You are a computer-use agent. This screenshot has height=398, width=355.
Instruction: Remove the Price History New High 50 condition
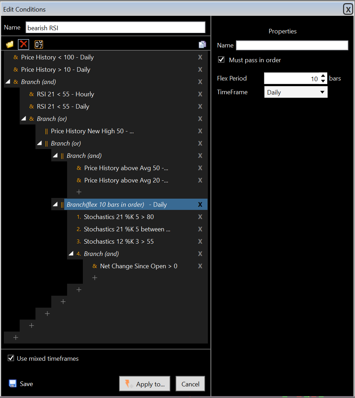point(200,131)
